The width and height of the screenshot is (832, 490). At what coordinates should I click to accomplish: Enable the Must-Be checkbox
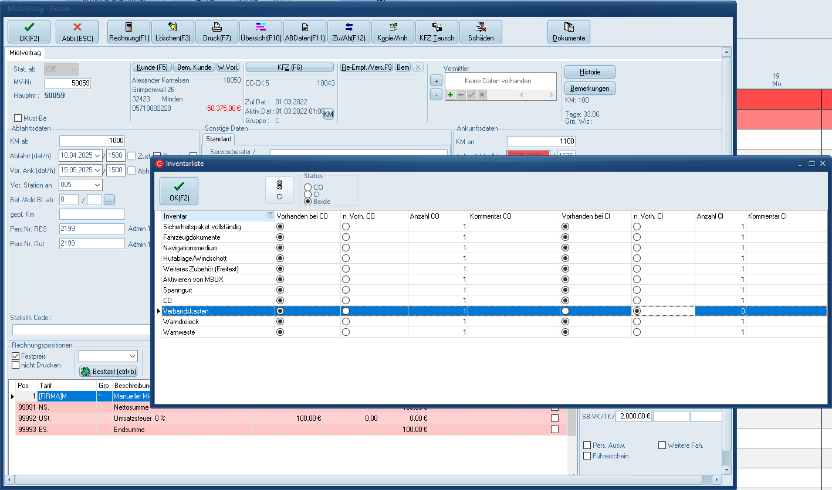click(x=18, y=118)
